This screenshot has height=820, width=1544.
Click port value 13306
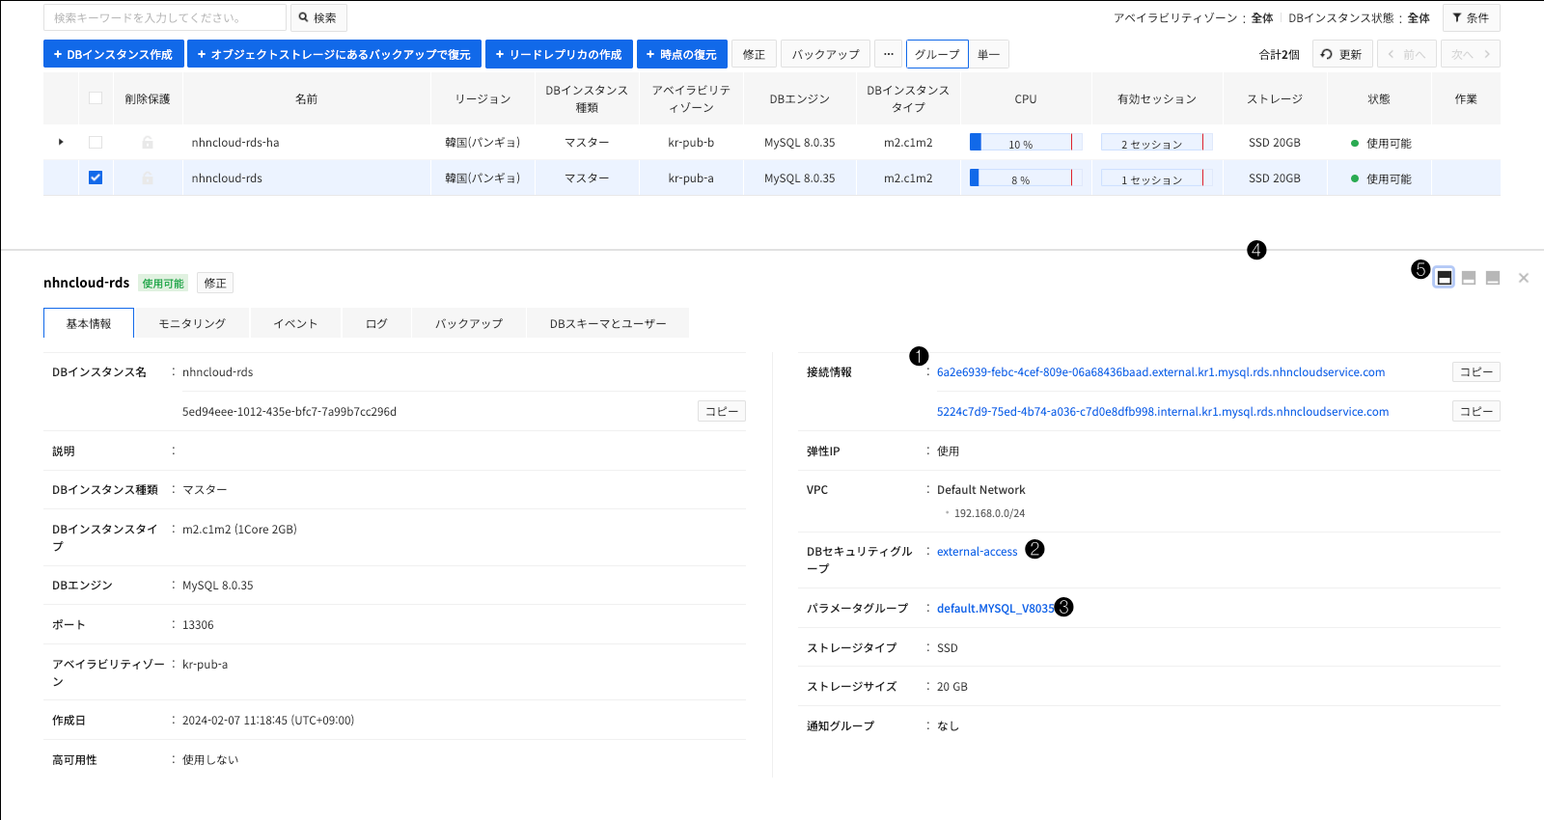(198, 625)
